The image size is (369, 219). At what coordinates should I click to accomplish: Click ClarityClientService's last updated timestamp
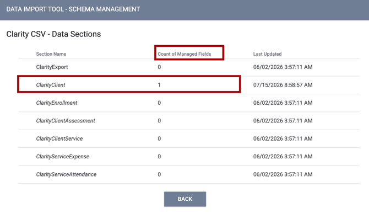pyautogui.click(x=283, y=138)
